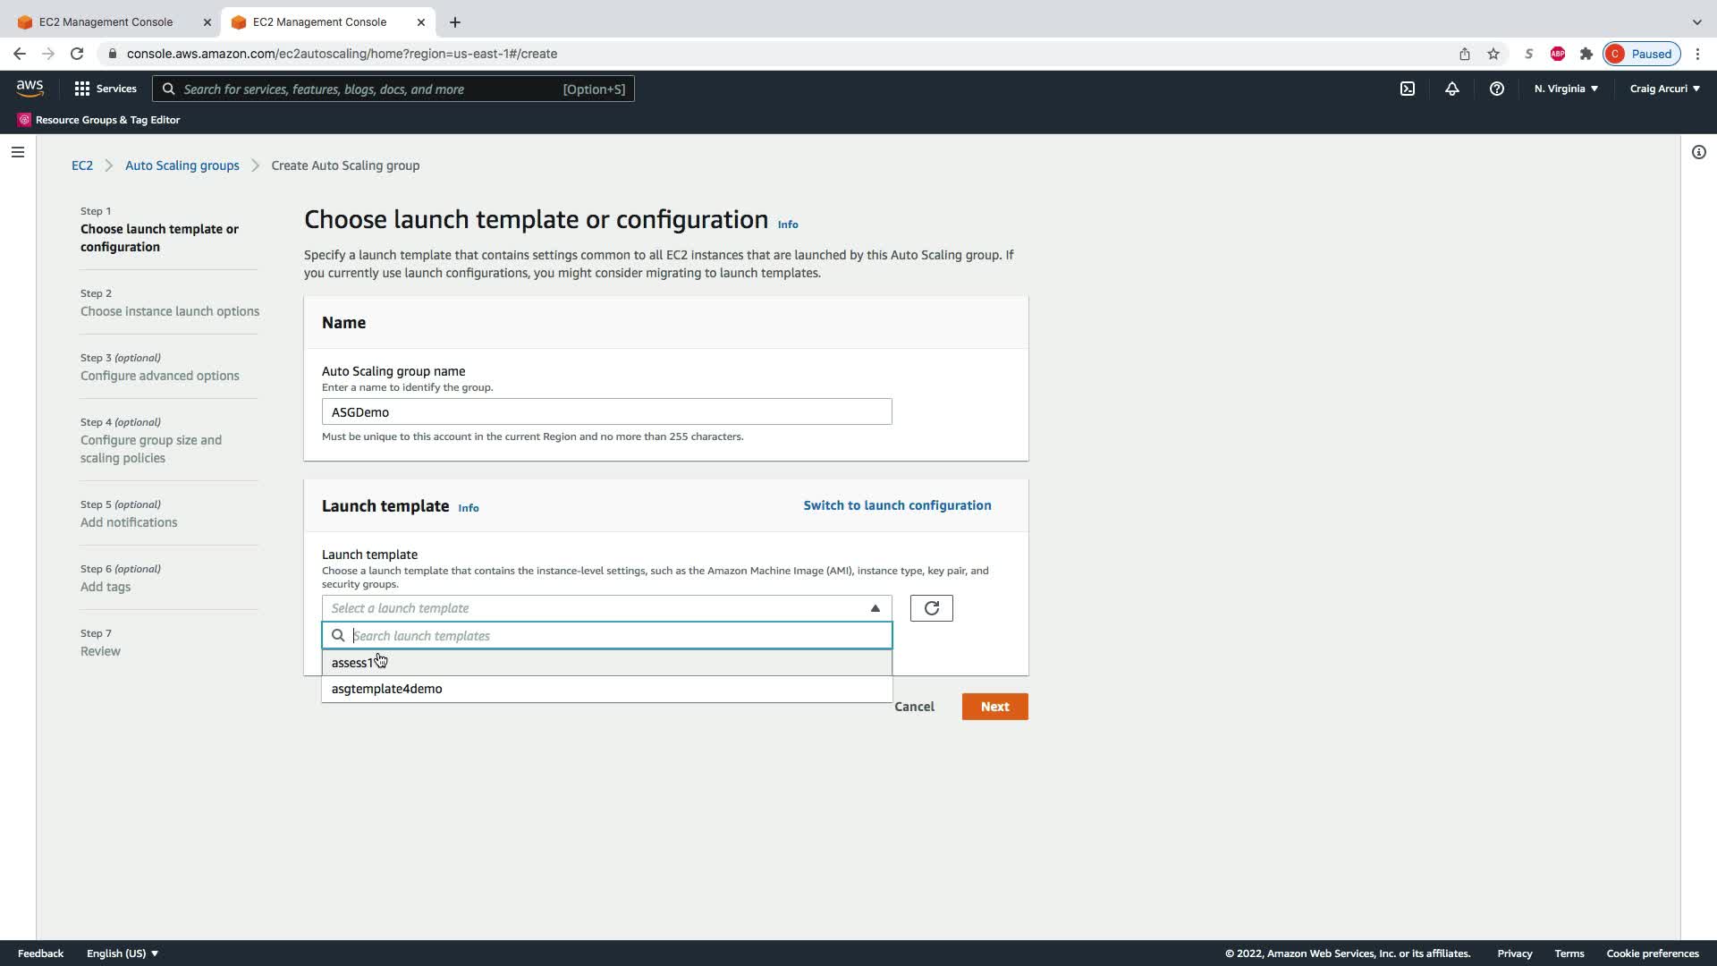Refresh the launch template list
The width and height of the screenshot is (1717, 966).
coord(931,608)
